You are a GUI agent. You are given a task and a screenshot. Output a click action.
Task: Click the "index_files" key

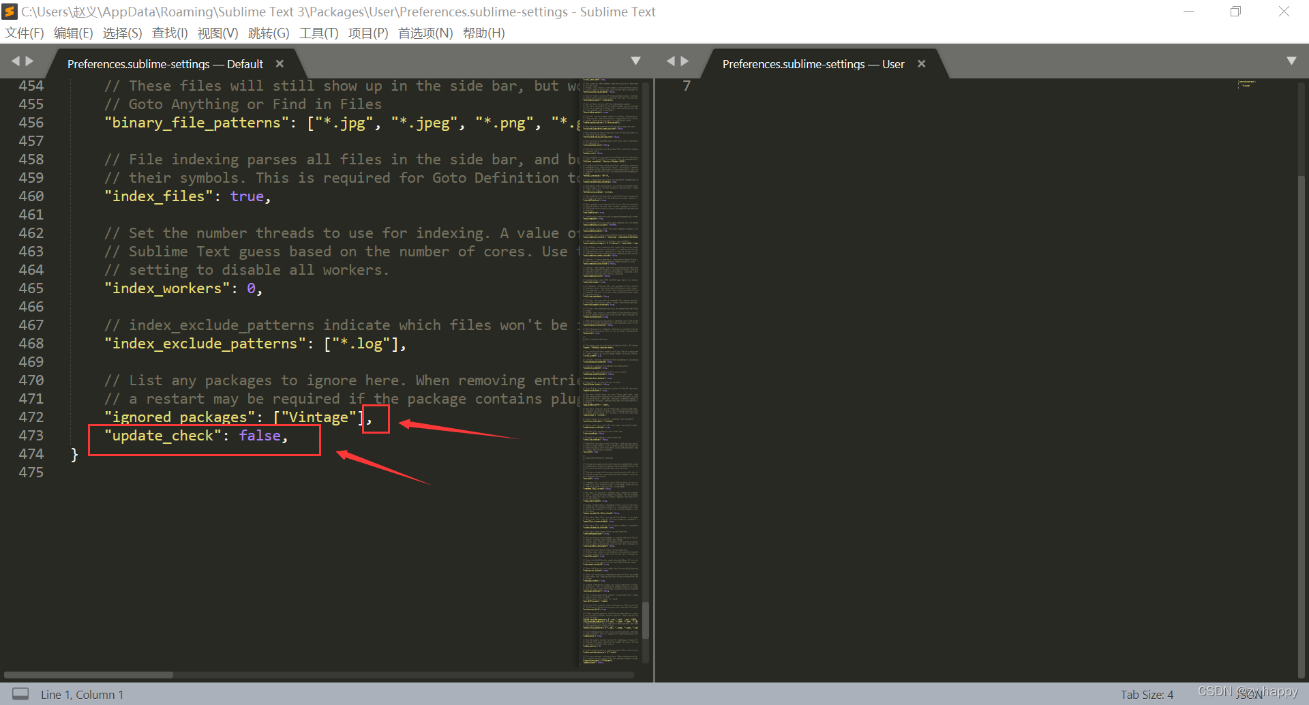158,196
